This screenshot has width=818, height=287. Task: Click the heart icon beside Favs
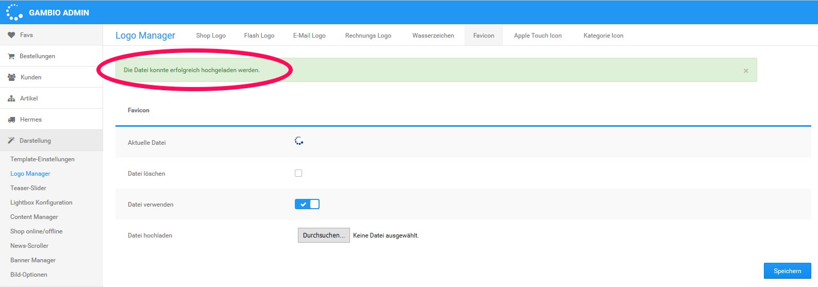pyautogui.click(x=11, y=35)
